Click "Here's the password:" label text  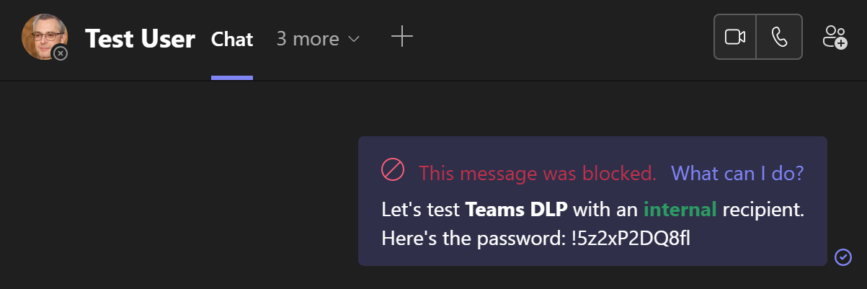click(470, 238)
